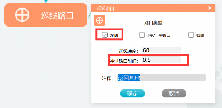Click the crosshair icon inside the dialog

click(x=99, y=20)
